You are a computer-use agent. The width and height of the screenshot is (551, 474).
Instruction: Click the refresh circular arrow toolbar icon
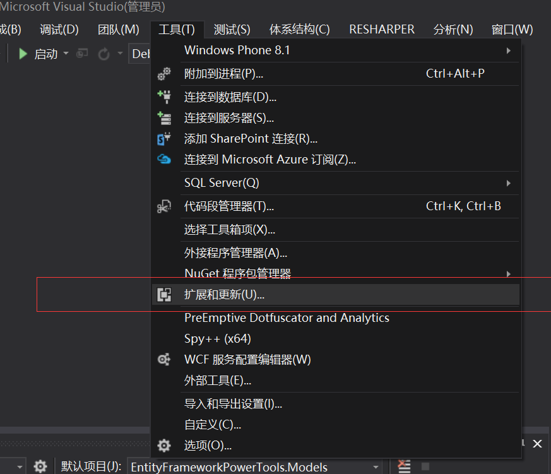104,54
